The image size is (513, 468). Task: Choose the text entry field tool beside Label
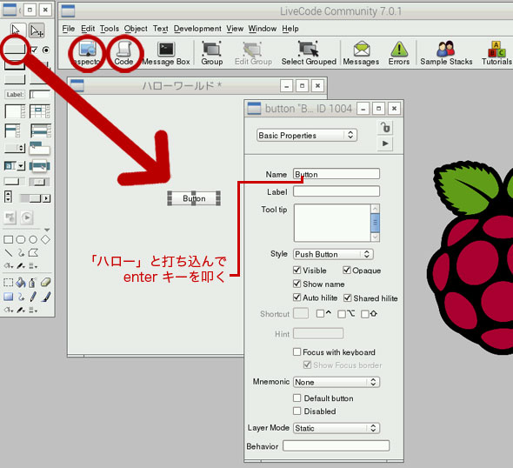coord(40,95)
